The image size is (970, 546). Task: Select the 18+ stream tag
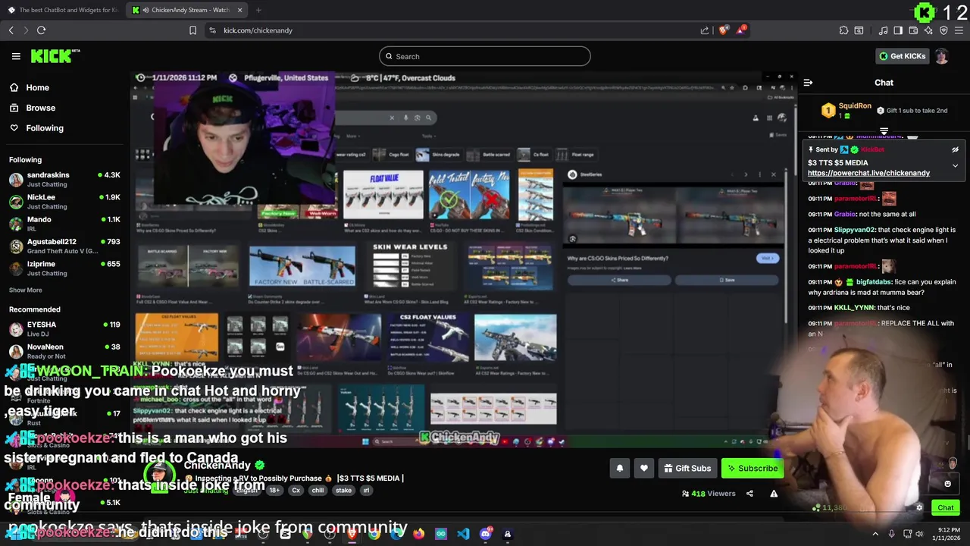coord(274,491)
